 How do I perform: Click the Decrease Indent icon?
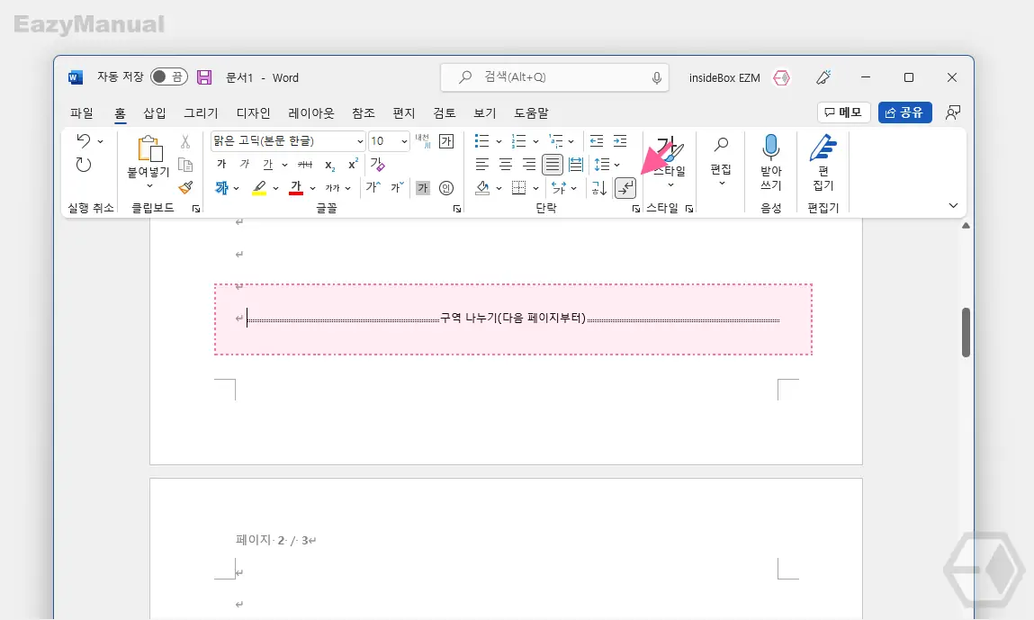tap(597, 141)
